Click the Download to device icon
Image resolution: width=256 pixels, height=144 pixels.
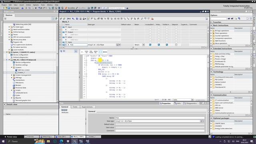(53, 8)
